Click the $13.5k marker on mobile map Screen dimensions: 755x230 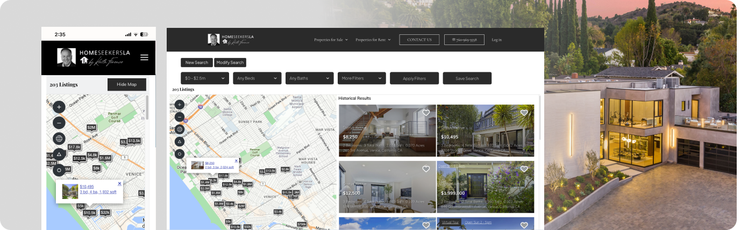[134, 141]
